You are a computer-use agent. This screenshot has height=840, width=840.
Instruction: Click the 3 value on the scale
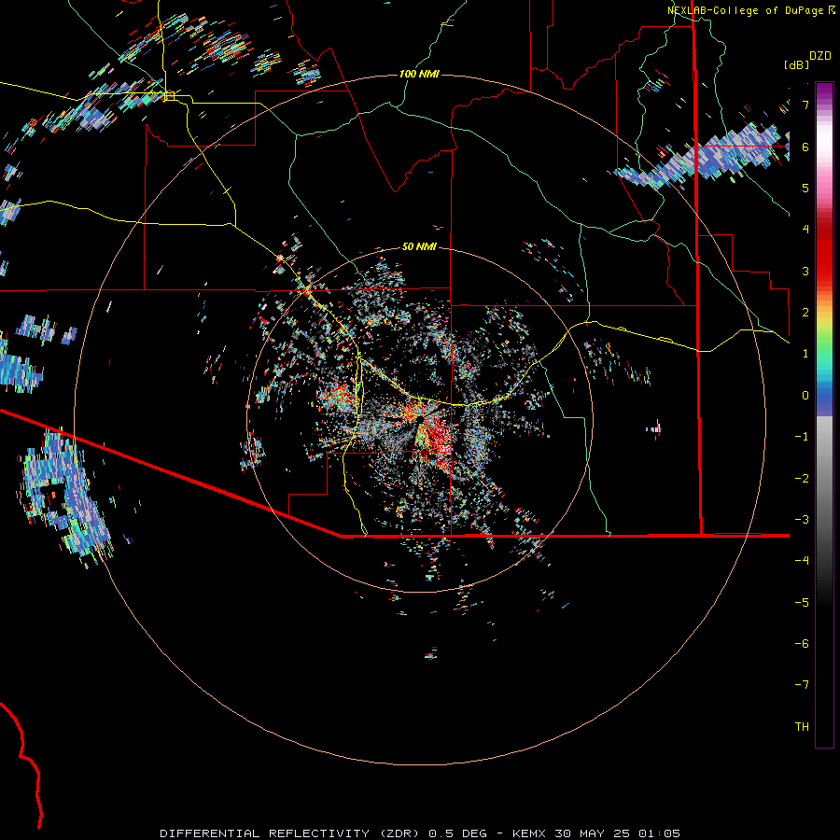point(805,271)
